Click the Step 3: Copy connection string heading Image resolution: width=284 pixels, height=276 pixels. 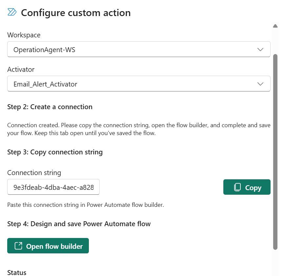pos(55,152)
